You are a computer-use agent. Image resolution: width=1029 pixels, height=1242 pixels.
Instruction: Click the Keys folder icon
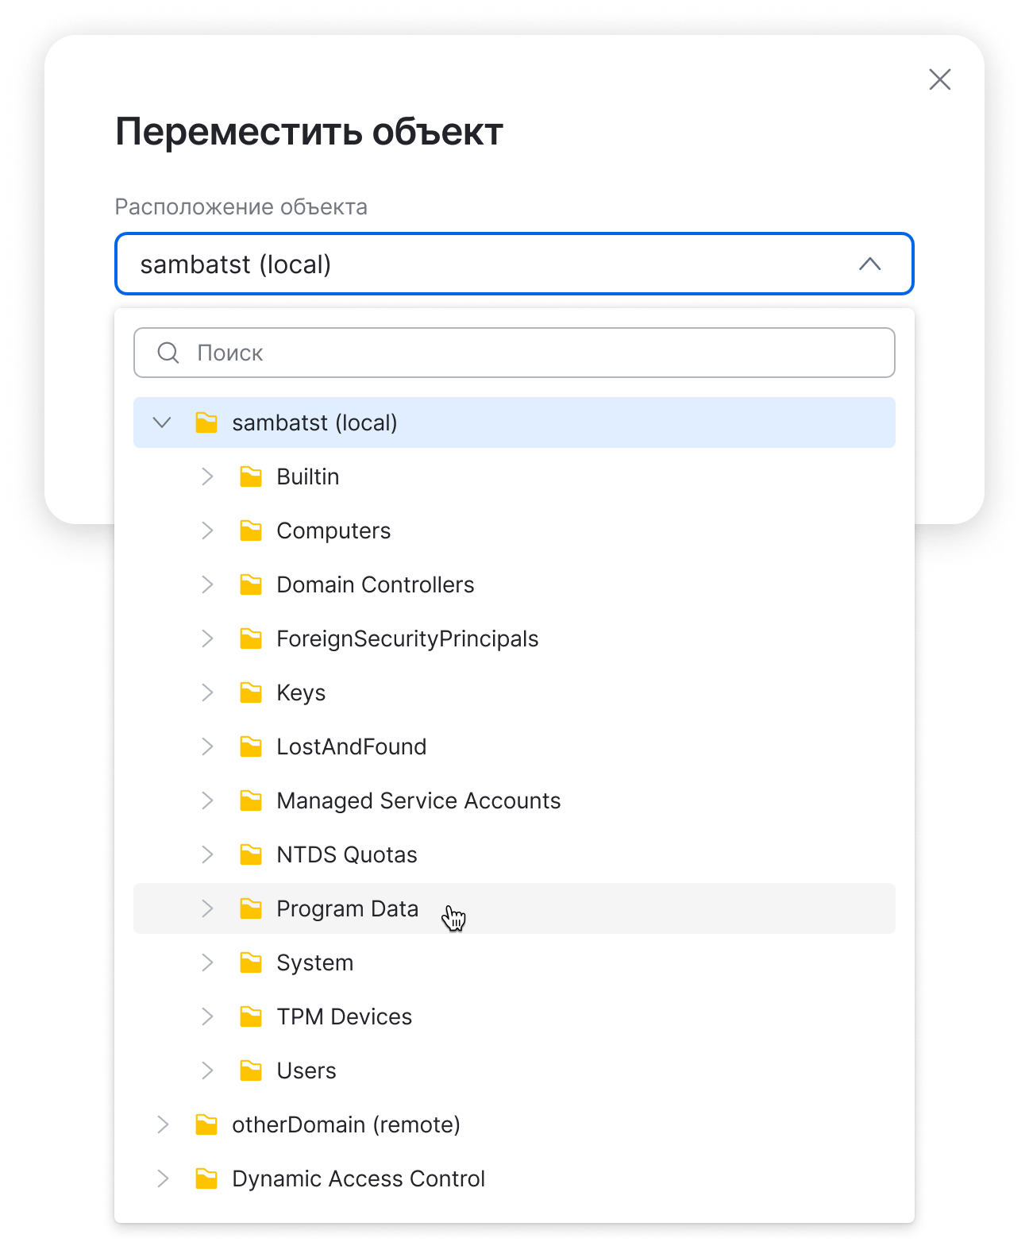[251, 692]
